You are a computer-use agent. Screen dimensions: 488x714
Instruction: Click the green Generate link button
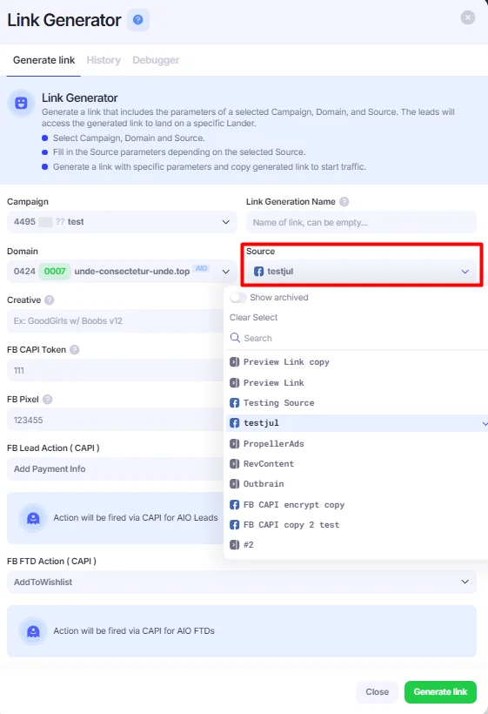tap(440, 691)
